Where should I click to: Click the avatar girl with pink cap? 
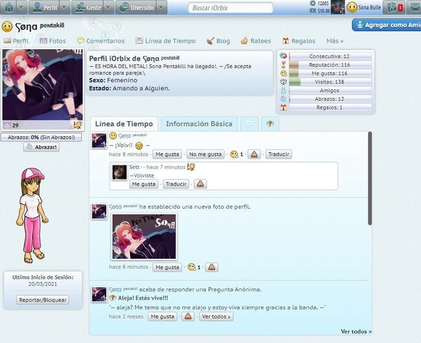click(x=32, y=215)
